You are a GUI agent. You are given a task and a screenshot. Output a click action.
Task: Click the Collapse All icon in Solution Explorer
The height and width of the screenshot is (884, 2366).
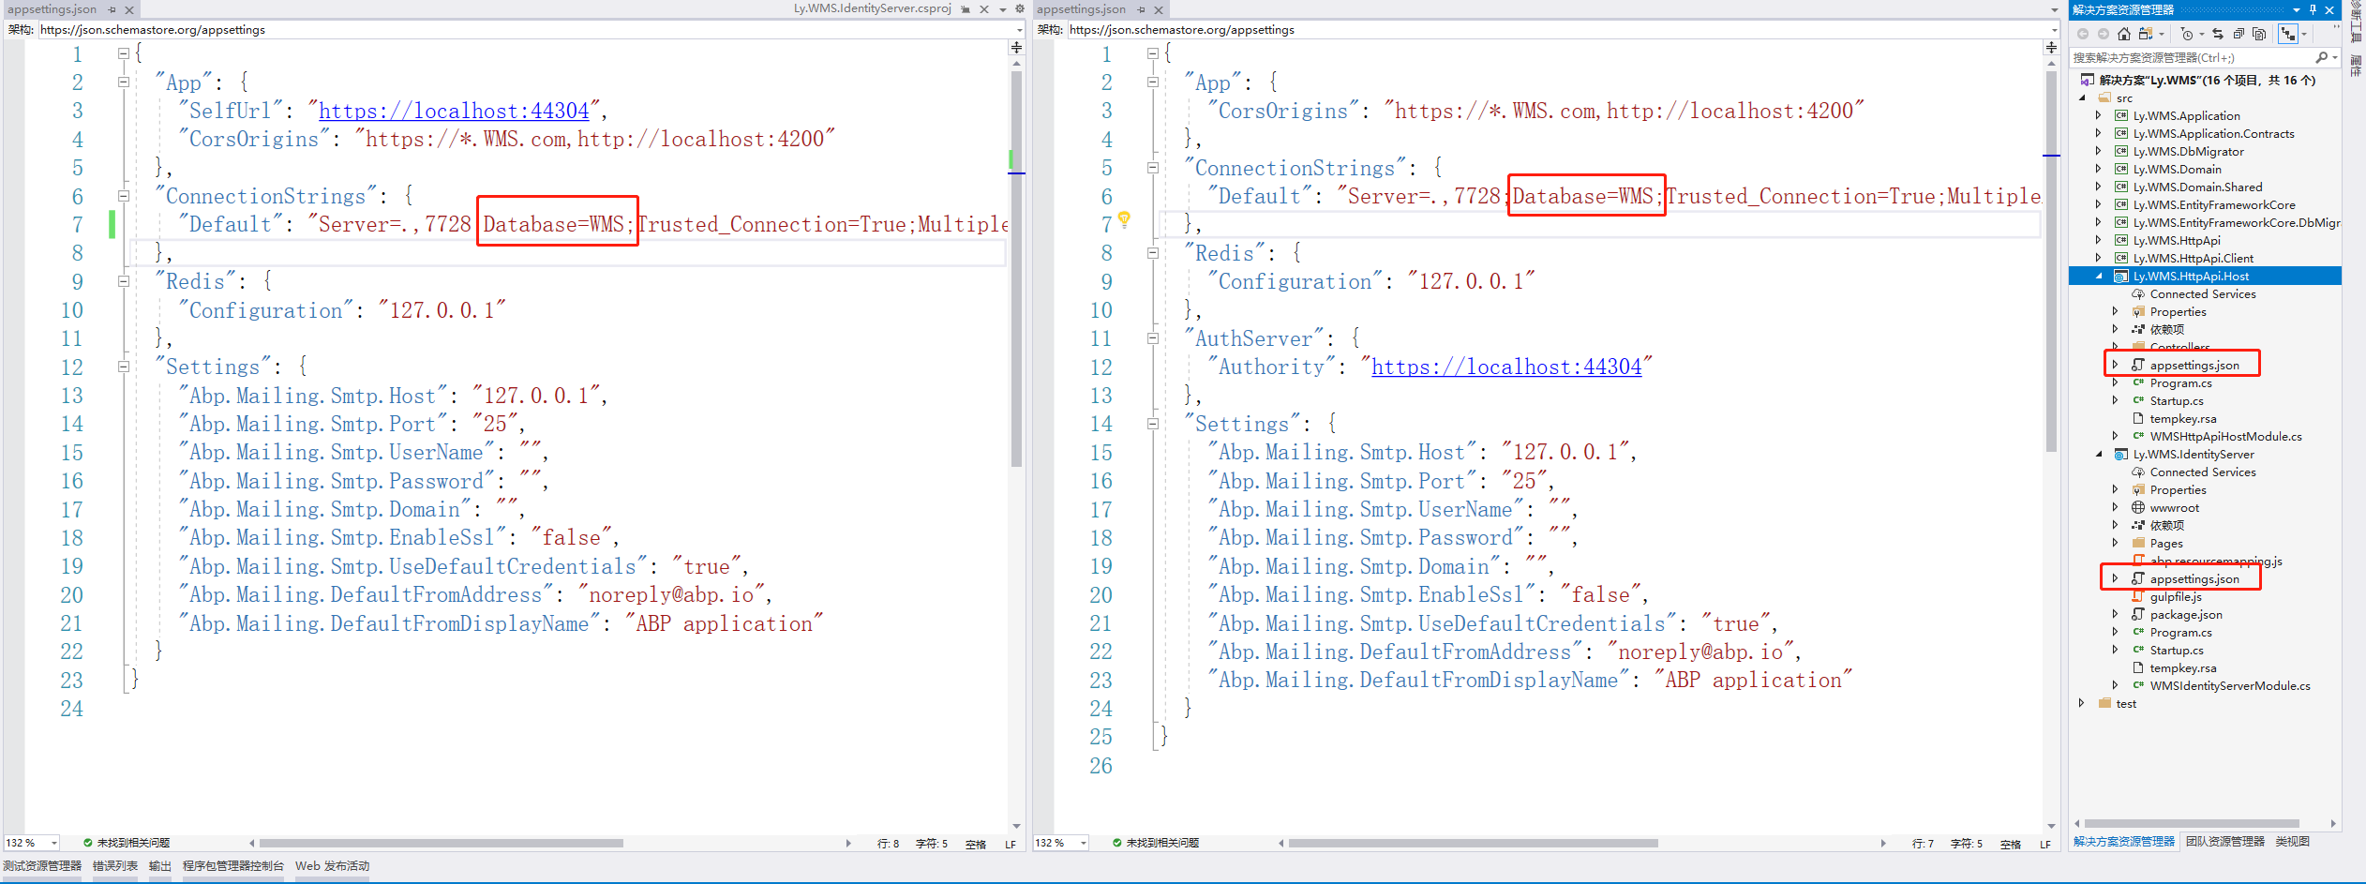tap(2239, 35)
